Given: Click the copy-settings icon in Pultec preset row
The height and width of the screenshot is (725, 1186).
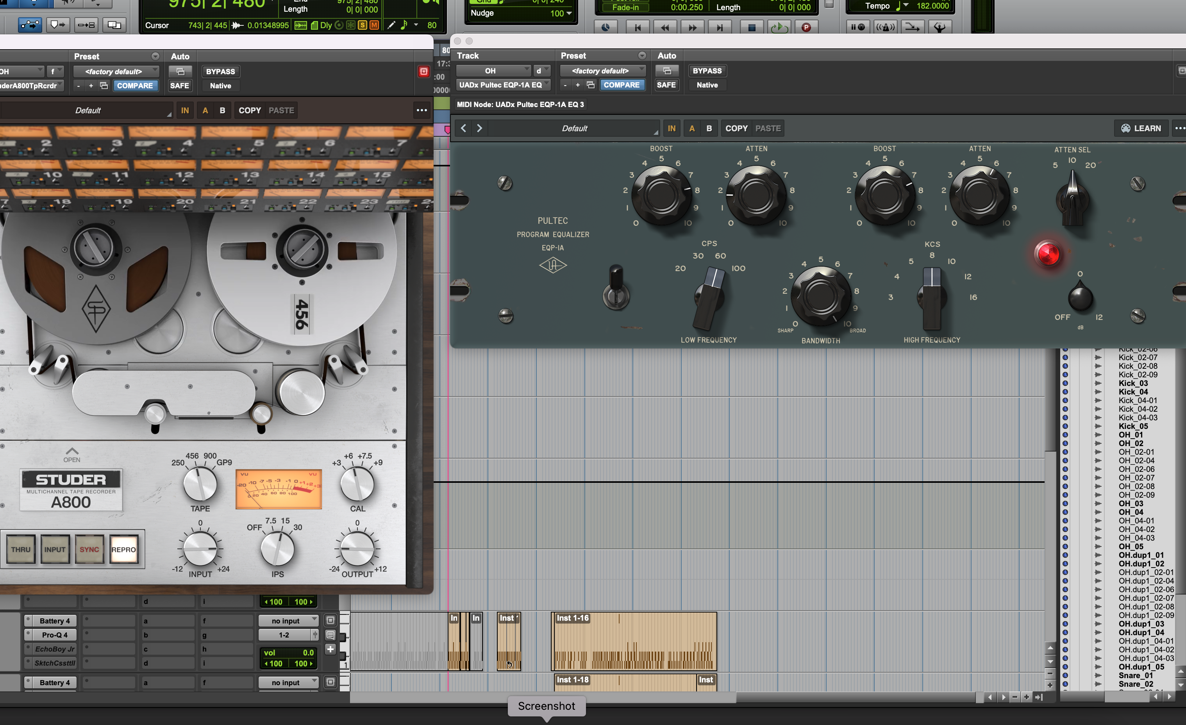Looking at the screenshot, I should pyautogui.click(x=591, y=85).
